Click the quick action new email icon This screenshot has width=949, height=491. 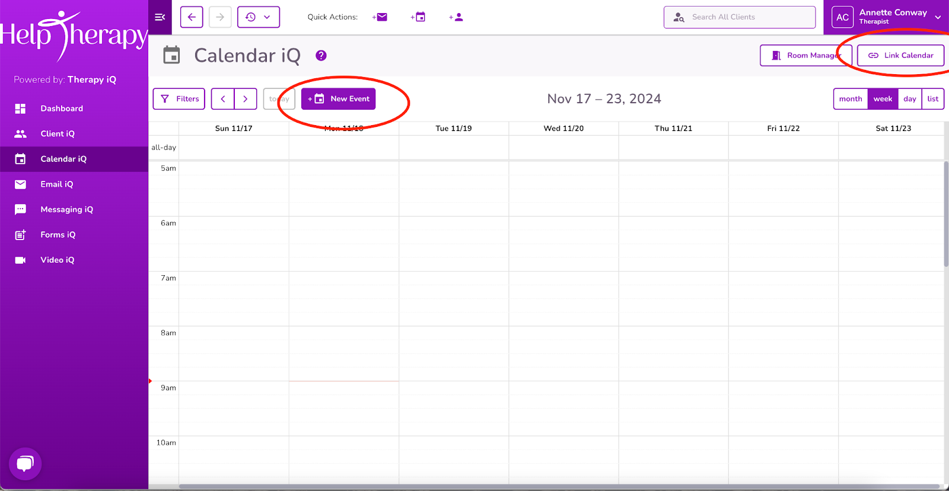pyautogui.click(x=380, y=17)
